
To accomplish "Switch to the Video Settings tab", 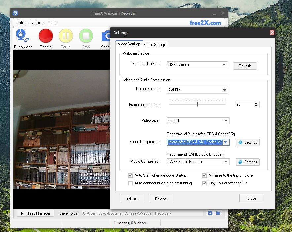I will (129, 44).
